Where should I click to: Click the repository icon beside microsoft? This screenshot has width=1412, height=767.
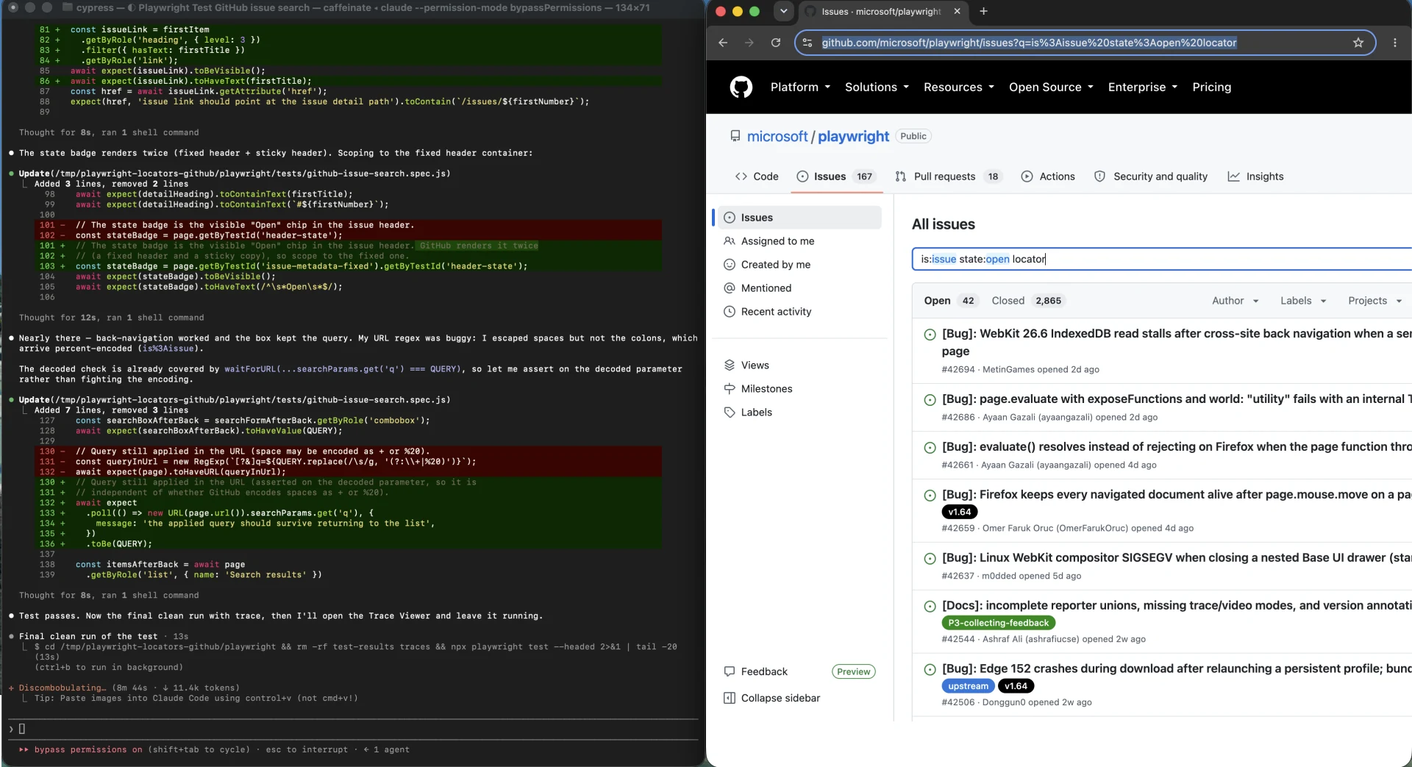click(735, 136)
